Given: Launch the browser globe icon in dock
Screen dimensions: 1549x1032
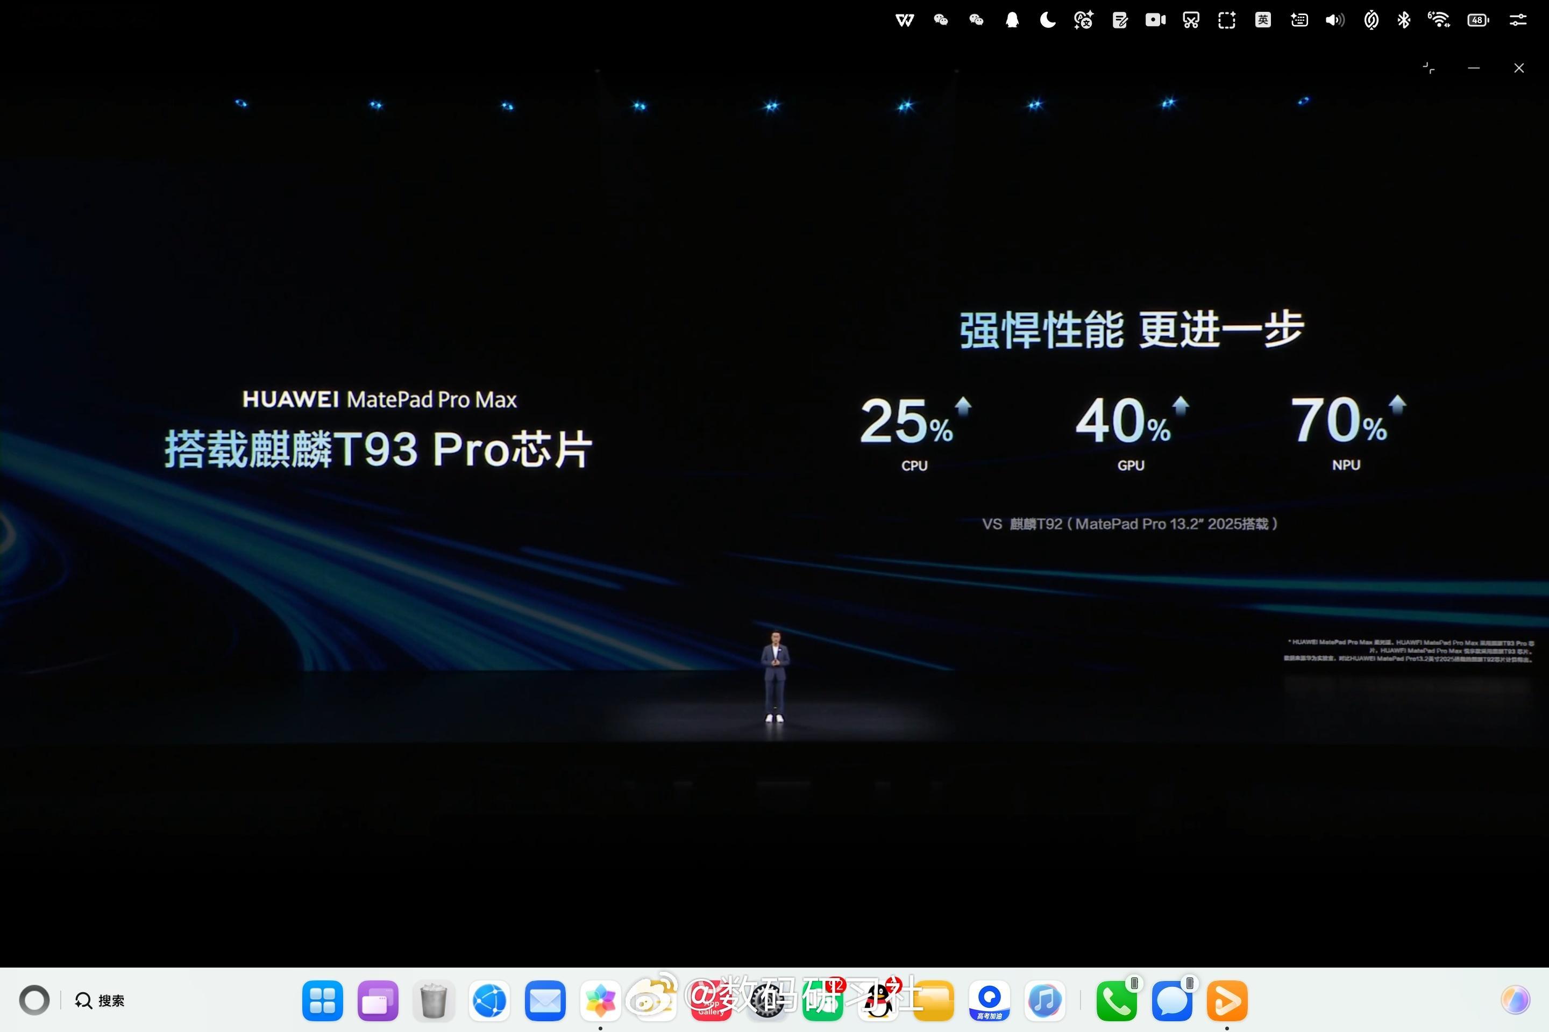Looking at the screenshot, I should coord(489,1000).
